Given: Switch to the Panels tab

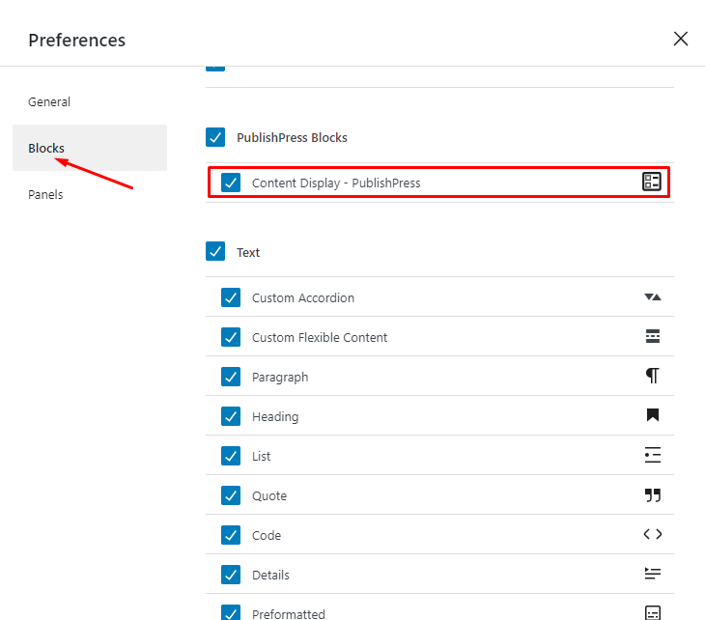Looking at the screenshot, I should [90, 195].
